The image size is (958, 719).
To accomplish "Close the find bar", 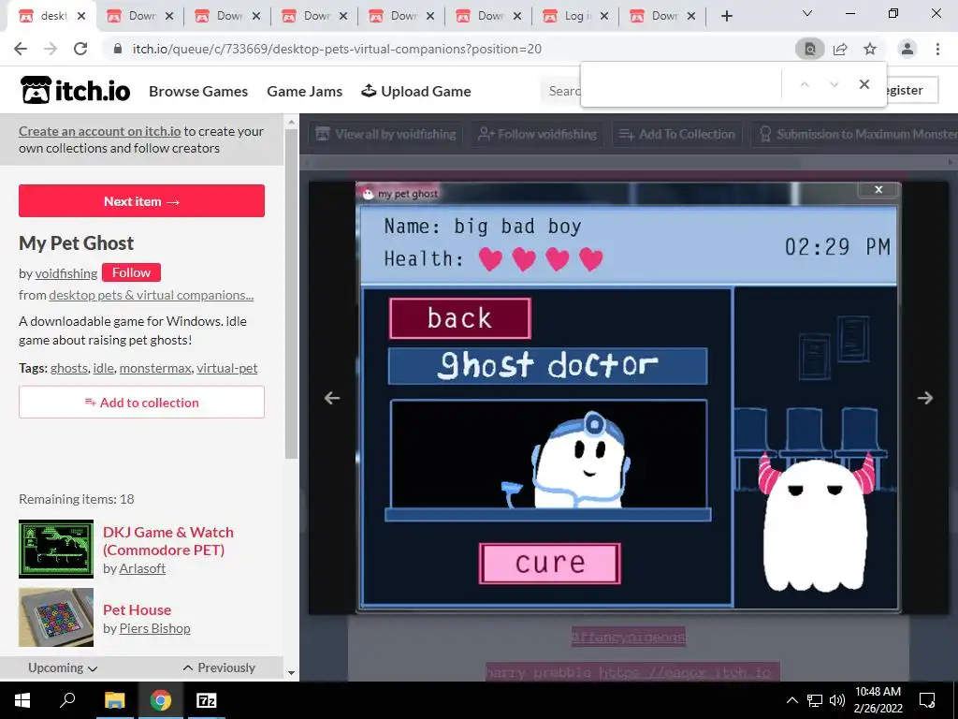I will click(864, 84).
